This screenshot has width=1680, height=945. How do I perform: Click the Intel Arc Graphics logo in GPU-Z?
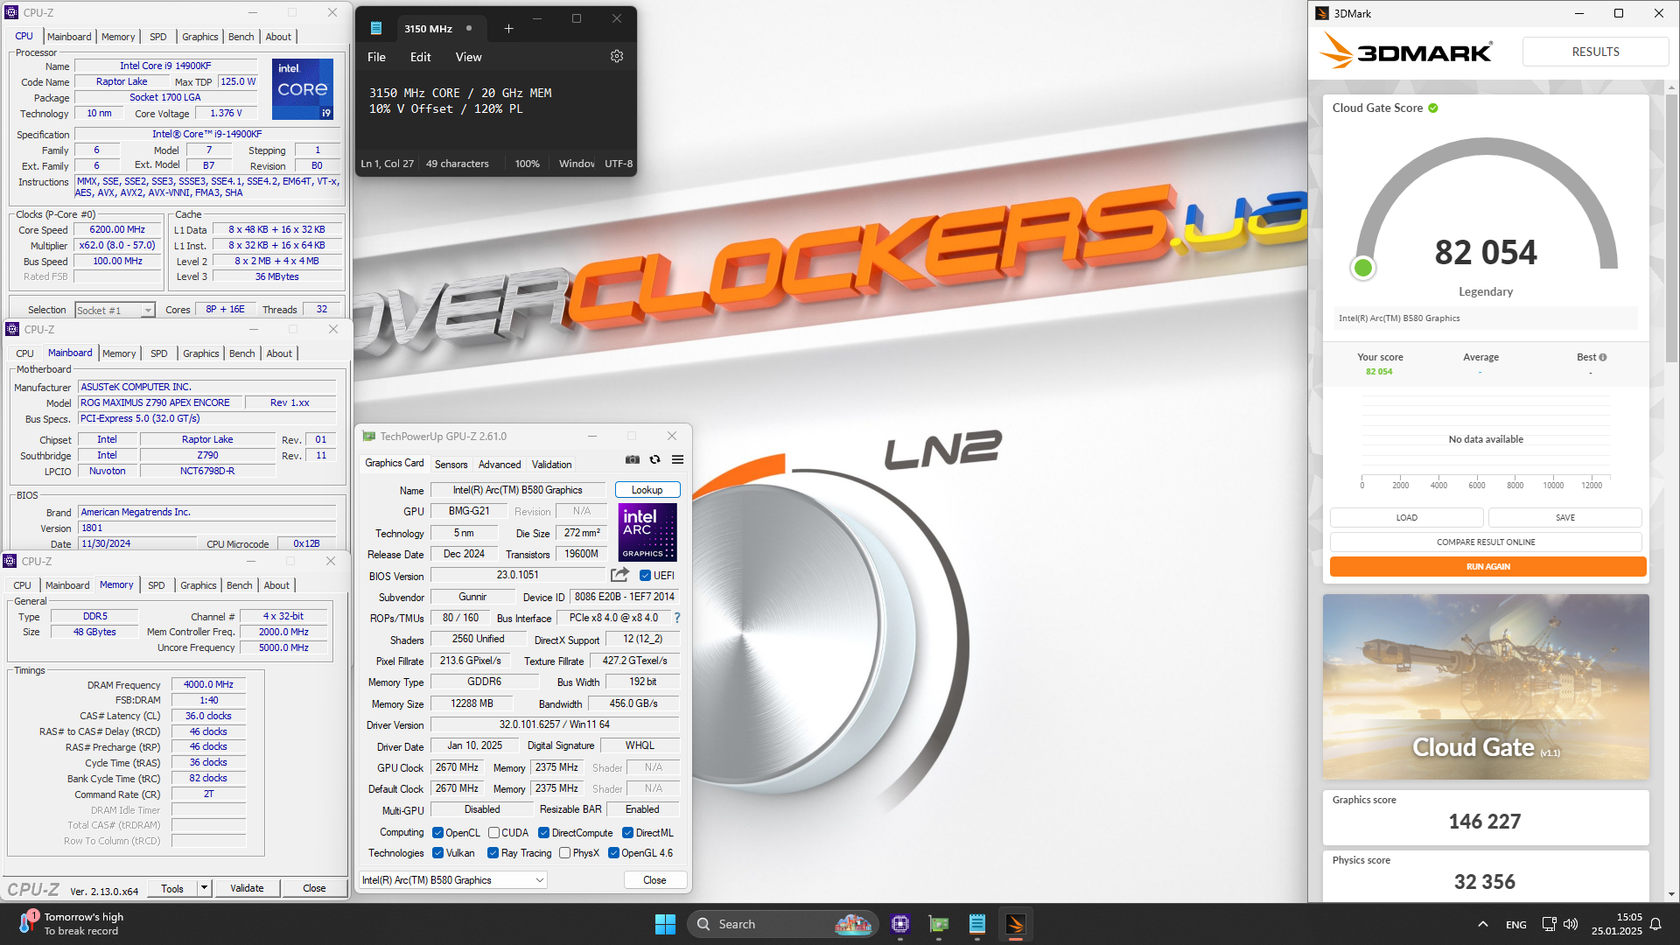[x=647, y=532]
